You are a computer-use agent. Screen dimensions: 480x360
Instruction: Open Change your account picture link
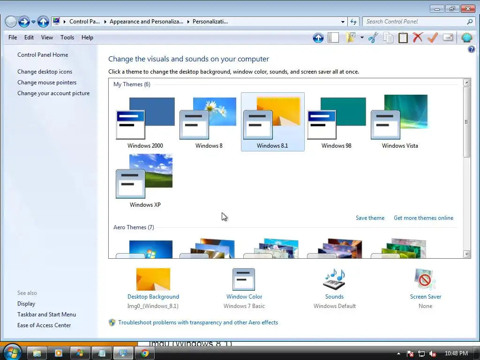(53, 93)
